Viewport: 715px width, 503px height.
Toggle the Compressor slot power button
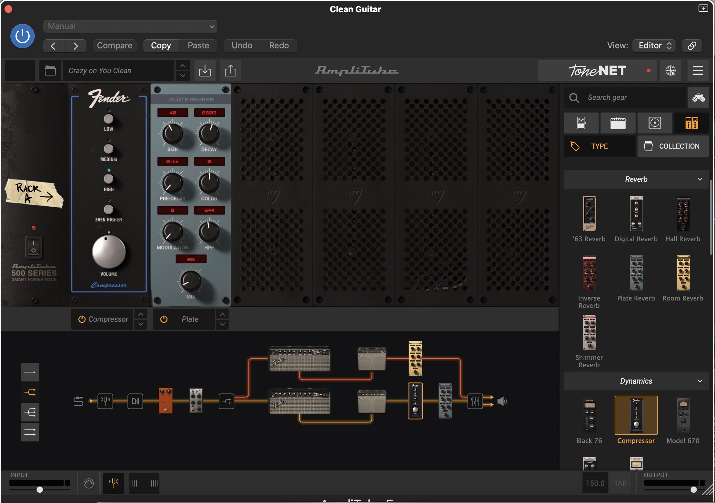click(x=82, y=319)
